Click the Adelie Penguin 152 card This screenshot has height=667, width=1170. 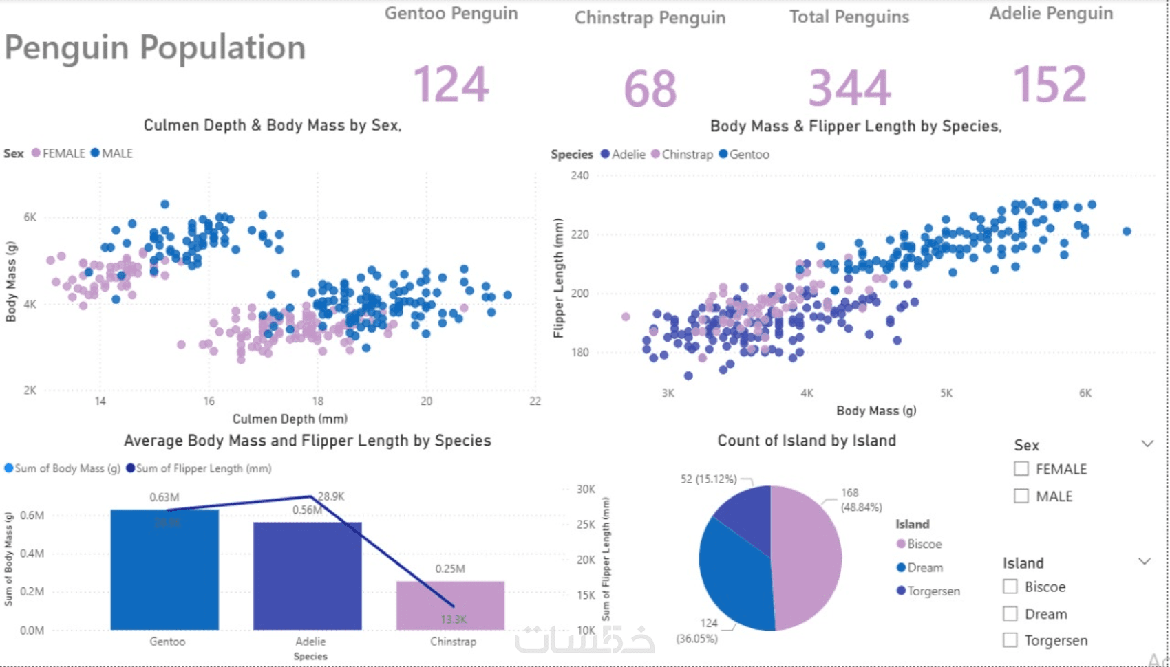(x=1050, y=85)
